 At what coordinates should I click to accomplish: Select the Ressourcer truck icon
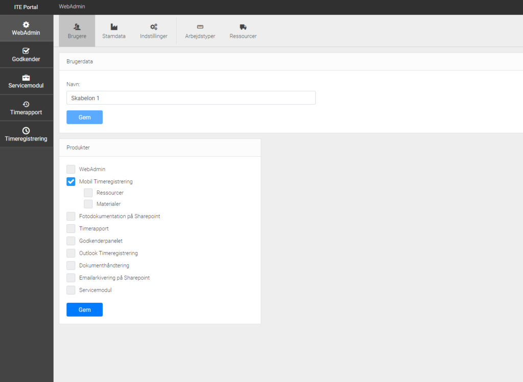243,27
